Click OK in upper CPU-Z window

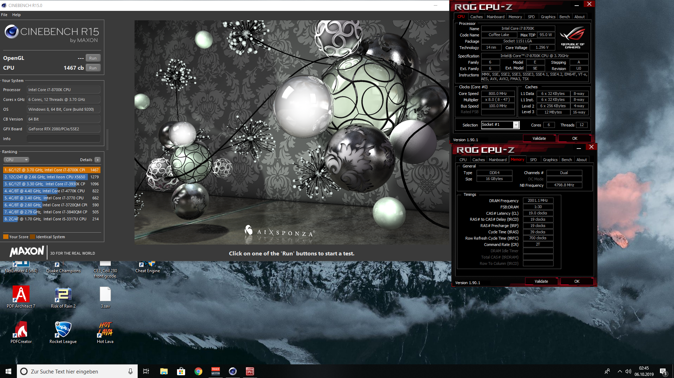(x=575, y=138)
